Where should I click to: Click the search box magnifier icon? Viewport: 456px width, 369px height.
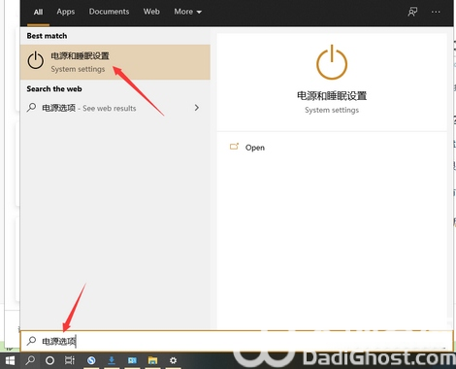(x=31, y=341)
